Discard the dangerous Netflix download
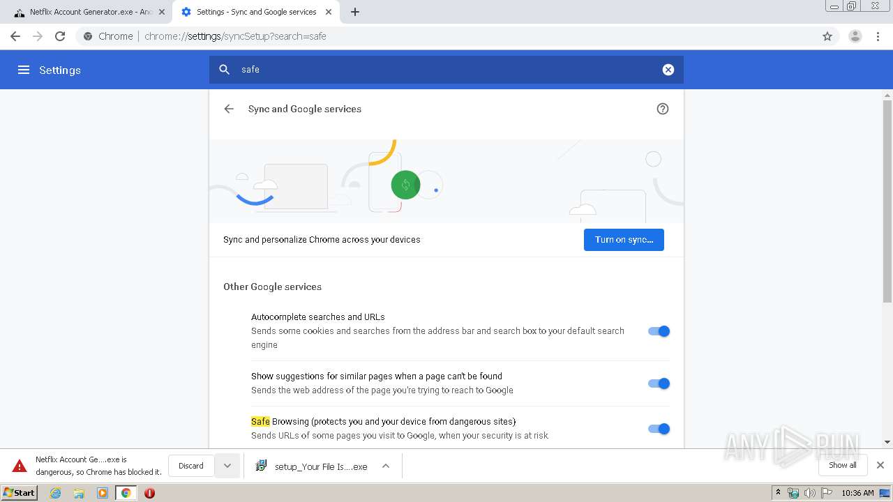Image resolution: width=893 pixels, height=502 pixels. click(x=191, y=466)
